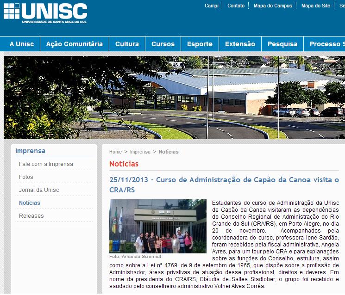Select Notícias in the sidebar
Viewport: 345px width, 295px height.
30,203
